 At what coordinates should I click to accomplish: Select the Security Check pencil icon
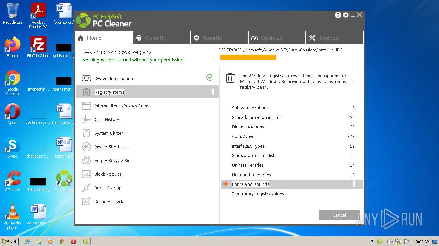(x=86, y=202)
